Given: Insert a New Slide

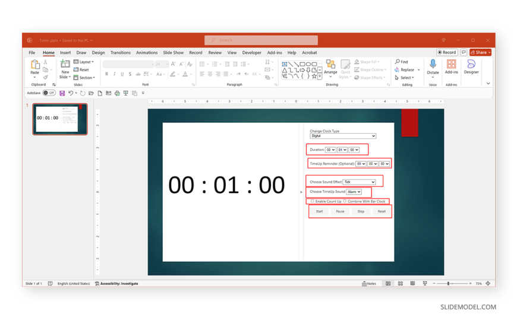Looking at the screenshot, I should point(65,69).
